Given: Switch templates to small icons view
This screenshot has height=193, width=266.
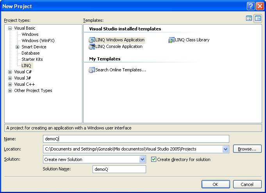Looking at the screenshot, I should coord(258,18).
